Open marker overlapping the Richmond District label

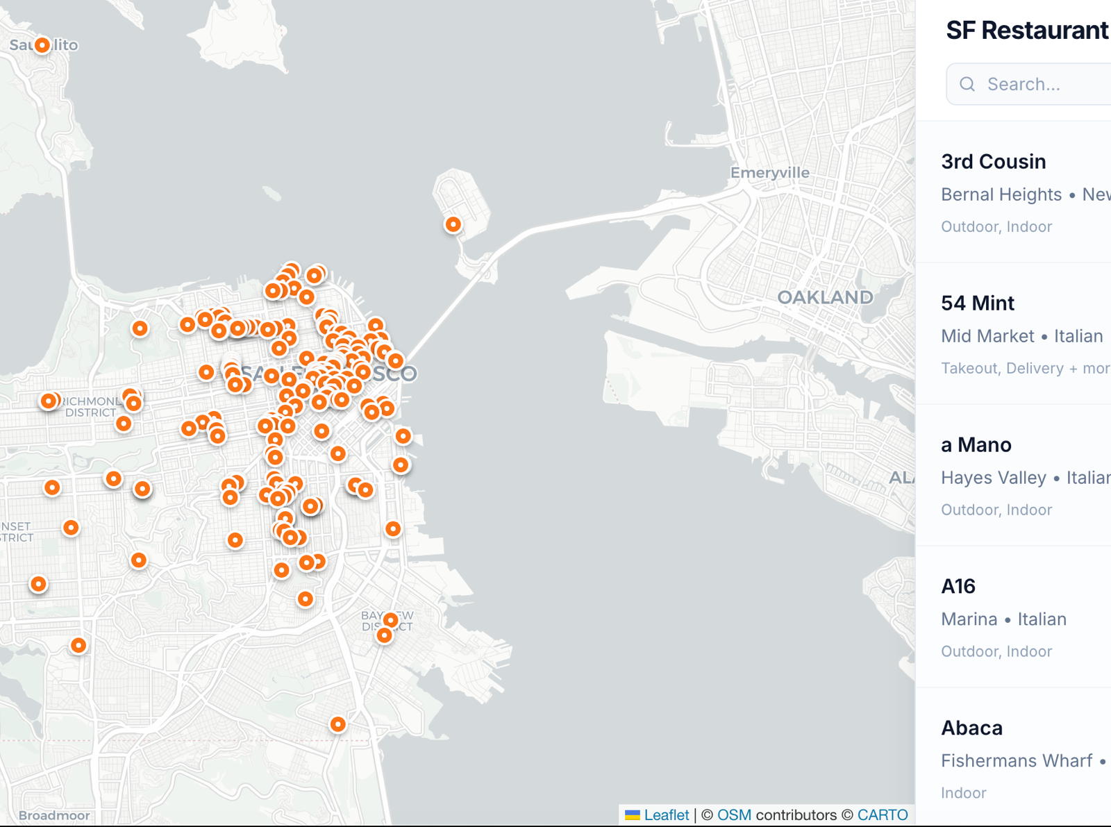49,401
